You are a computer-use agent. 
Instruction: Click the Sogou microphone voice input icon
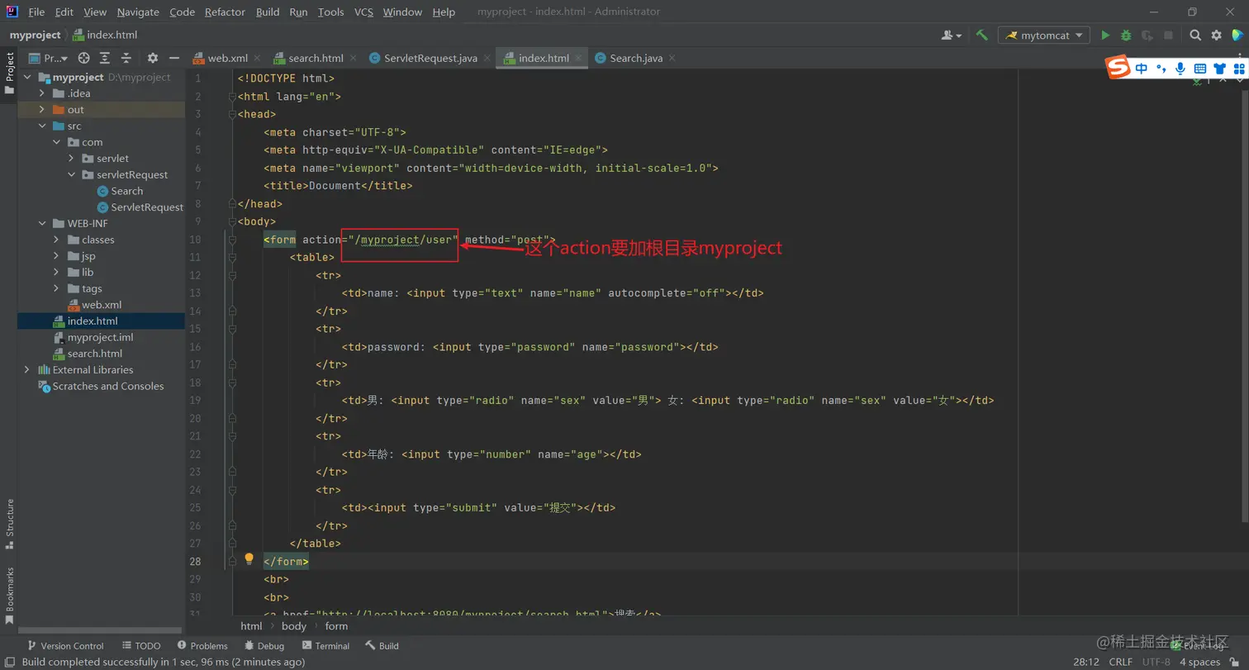[1180, 69]
